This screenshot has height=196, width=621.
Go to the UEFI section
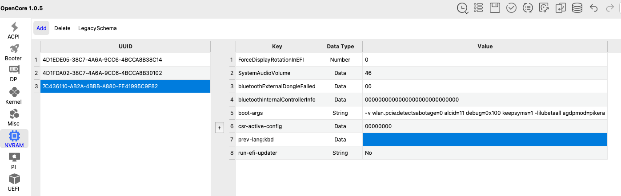pyautogui.click(x=14, y=183)
